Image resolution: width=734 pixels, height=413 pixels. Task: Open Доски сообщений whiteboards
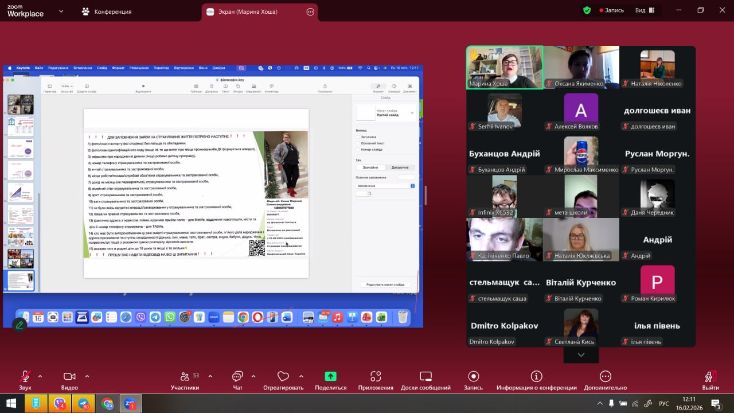(x=425, y=377)
